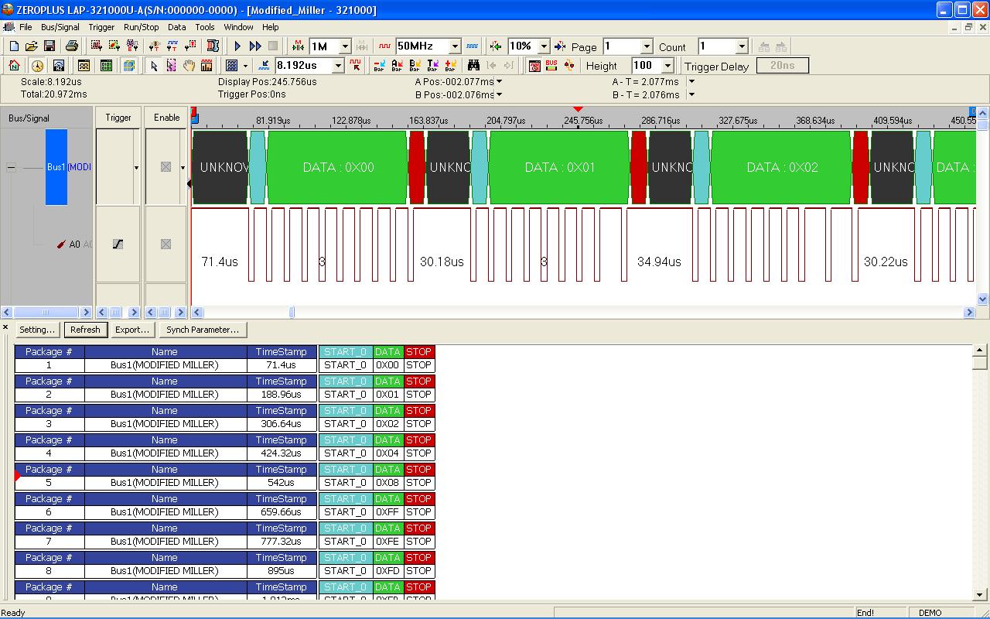
Task: Click the red waveform cursor icon after 8.192us
Action: (x=355, y=66)
